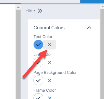Click the Hide link to hide the panel

[x=30, y=11]
